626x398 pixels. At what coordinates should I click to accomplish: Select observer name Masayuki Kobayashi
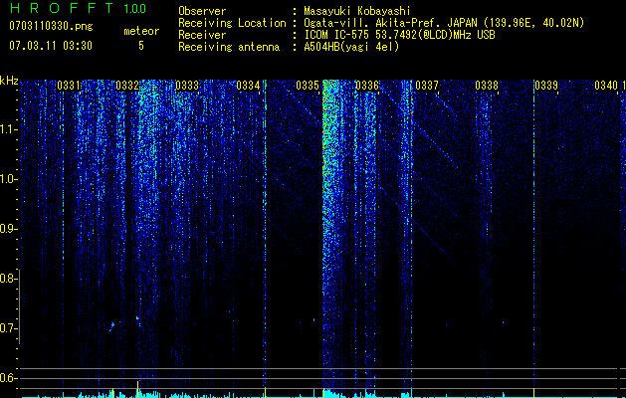click(x=357, y=11)
